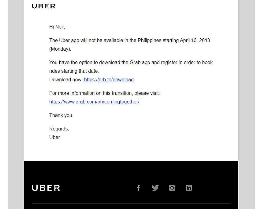Open Uber's LinkedIn icon
261x209 pixels.
(x=189, y=188)
